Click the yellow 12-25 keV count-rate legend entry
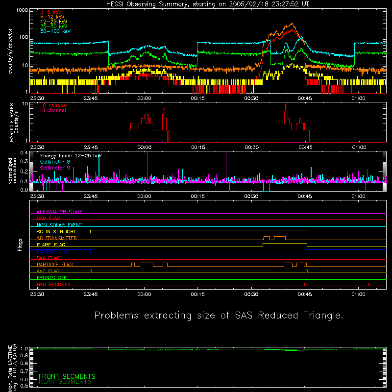Viewport: 392px width, 392px height. click(54, 22)
